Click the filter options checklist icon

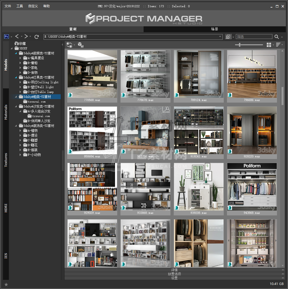click(228, 37)
